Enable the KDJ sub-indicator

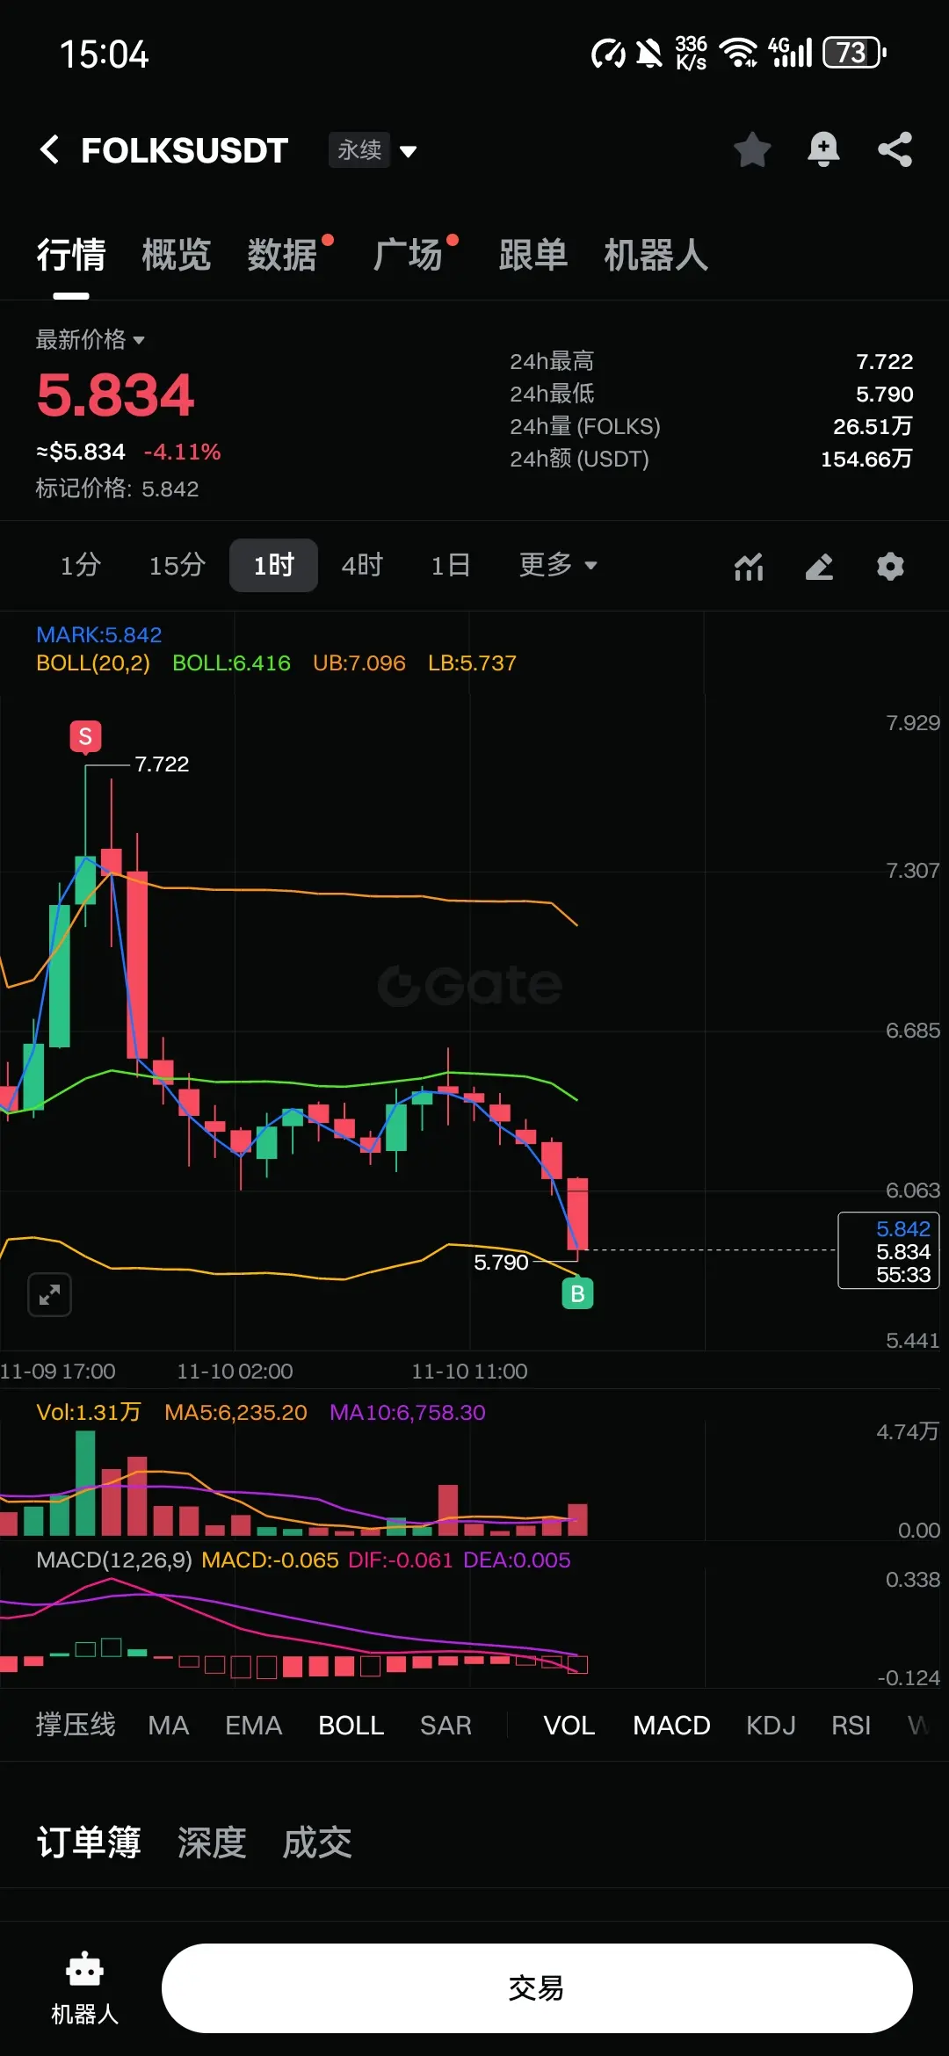771,1725
